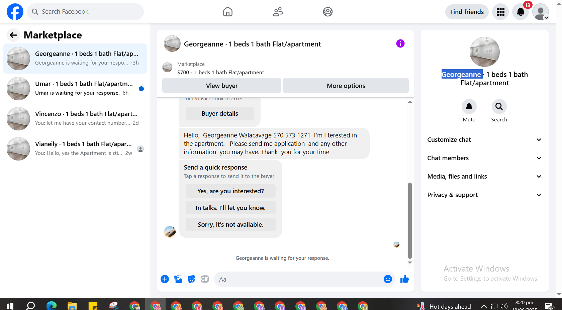Open the notifications bell with 13 badge
The width and height of the screenshot is (562, 310).
(x=521, y=12)
